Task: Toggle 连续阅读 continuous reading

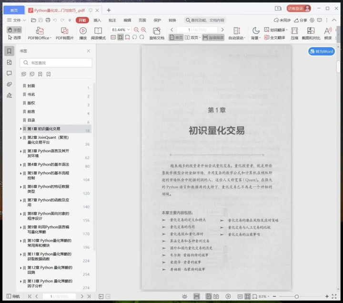Action: coord(213,38)
